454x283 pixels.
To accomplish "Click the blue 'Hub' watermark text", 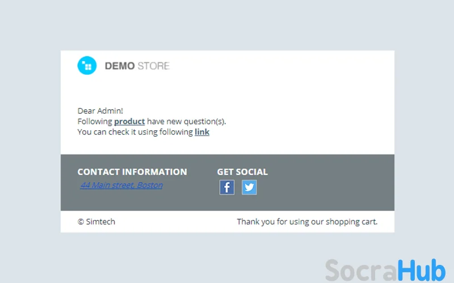I will tap(421, 270).
